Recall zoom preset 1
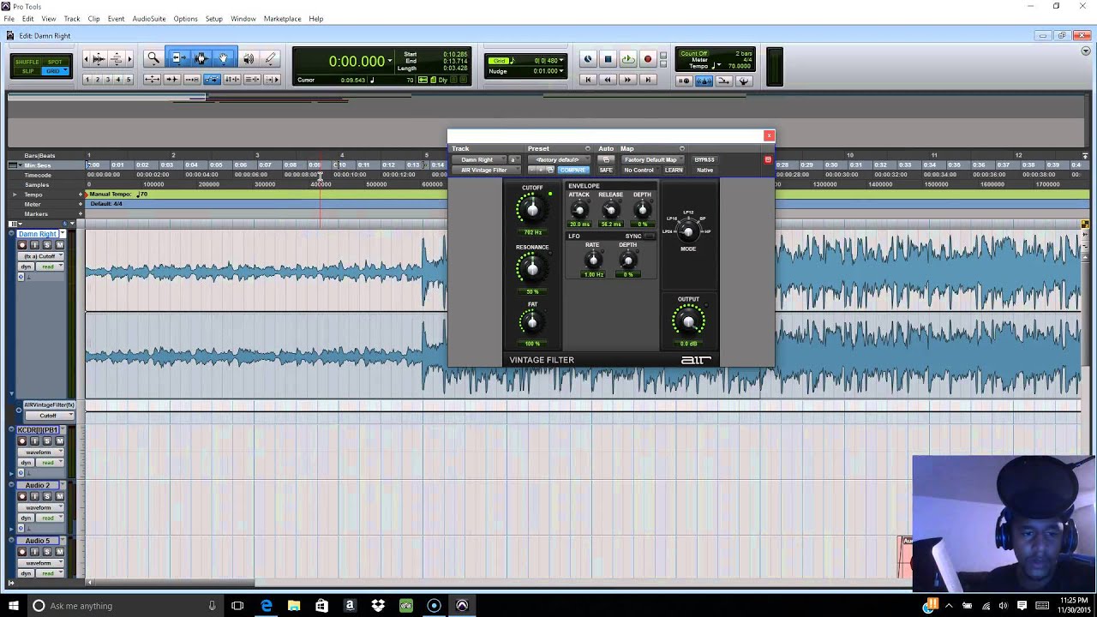Viewport: 1097px width, 617px height. tap(87, 80)
